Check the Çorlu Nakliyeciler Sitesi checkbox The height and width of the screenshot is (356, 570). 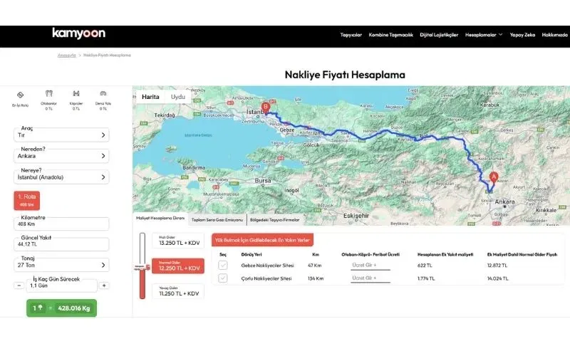[x=223, y=278]
